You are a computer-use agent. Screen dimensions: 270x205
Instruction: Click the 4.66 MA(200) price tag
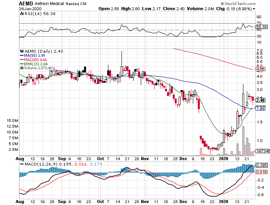click(259, 69)
